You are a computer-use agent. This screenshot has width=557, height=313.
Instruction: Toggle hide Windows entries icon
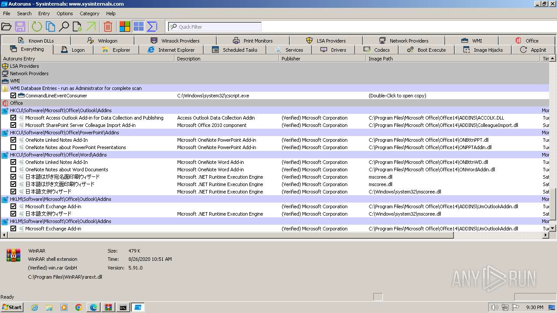coord(125,27)
